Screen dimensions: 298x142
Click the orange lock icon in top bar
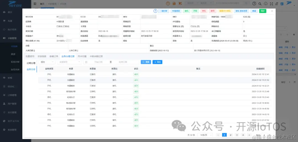click(174, 3)
